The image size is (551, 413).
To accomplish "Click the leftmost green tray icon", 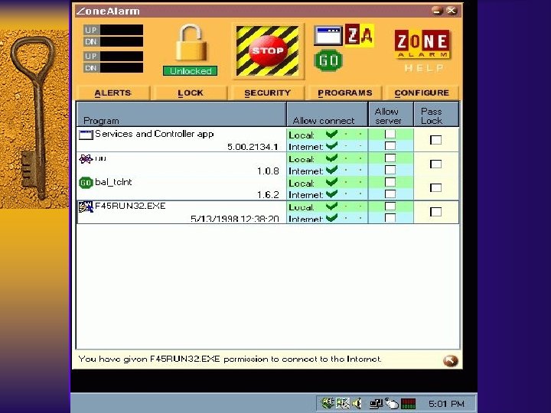I will tap(328, 403).
